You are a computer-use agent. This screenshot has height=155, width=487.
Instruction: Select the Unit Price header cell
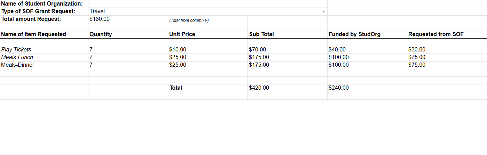coord(208,34)
